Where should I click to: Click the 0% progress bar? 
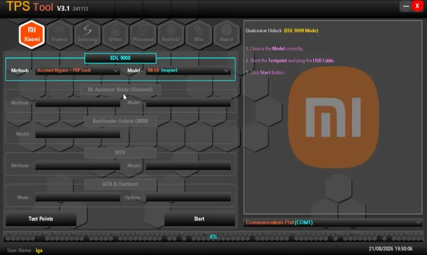point(213,237)
